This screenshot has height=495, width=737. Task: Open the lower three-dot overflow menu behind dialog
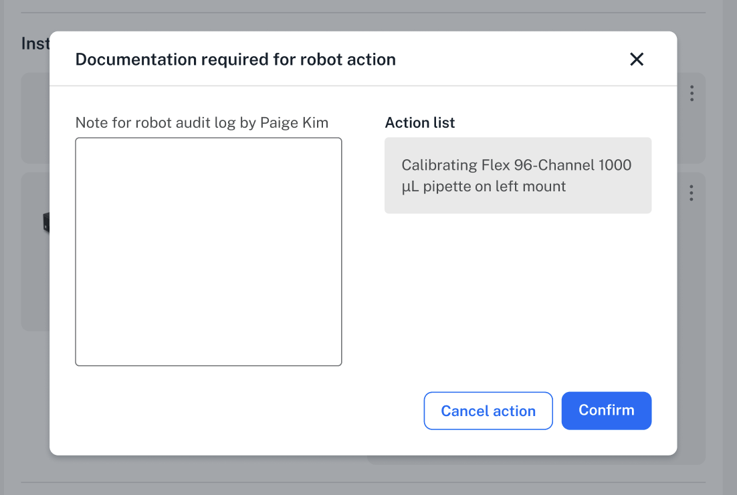(x=691, y=193)
